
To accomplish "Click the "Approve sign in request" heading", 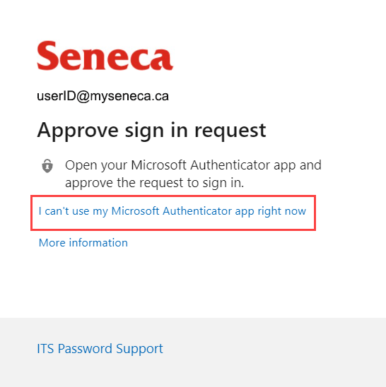I will [x=151, y=131].
